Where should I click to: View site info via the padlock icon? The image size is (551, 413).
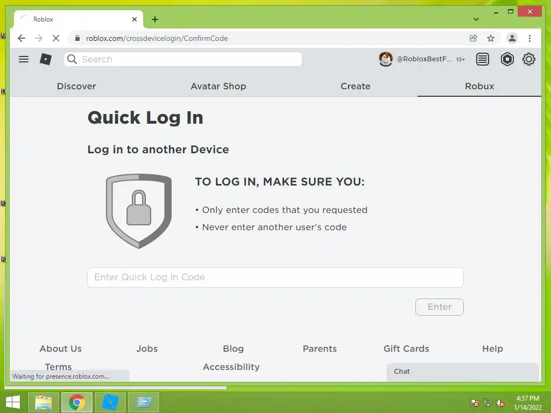(77, 38)
